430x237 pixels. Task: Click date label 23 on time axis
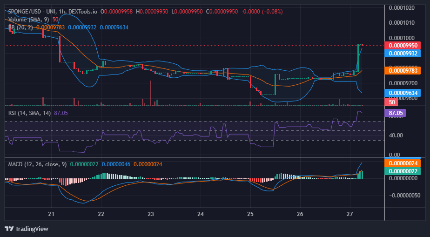coord(151,214)
